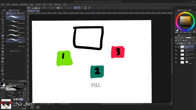Click the layer opacity slider
Screen dimensions: 196x110
189,38
